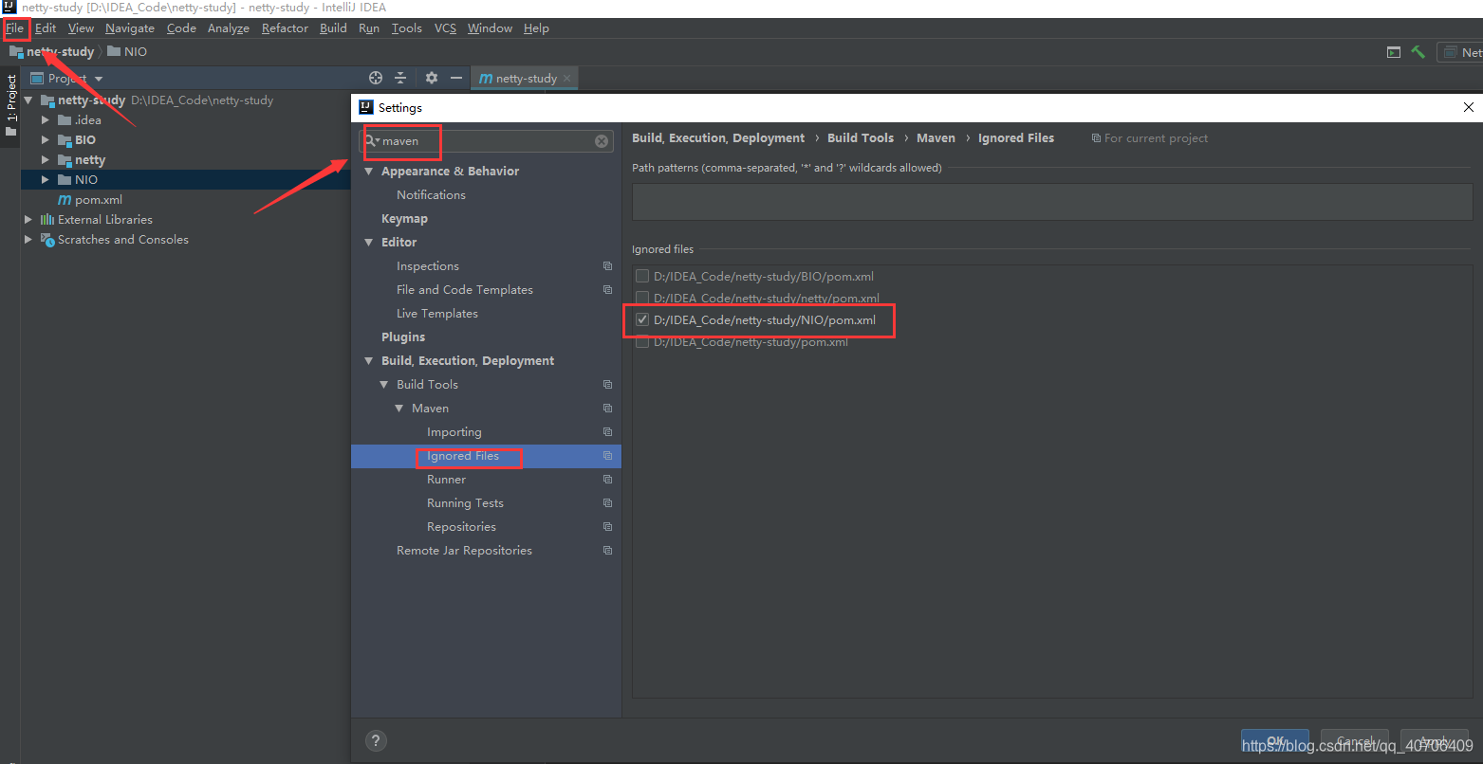Image resolution: width=1483 pixels, height=764 pixels.
Task: Collapse the netty-study root tree node
Action: coord(28,100)
